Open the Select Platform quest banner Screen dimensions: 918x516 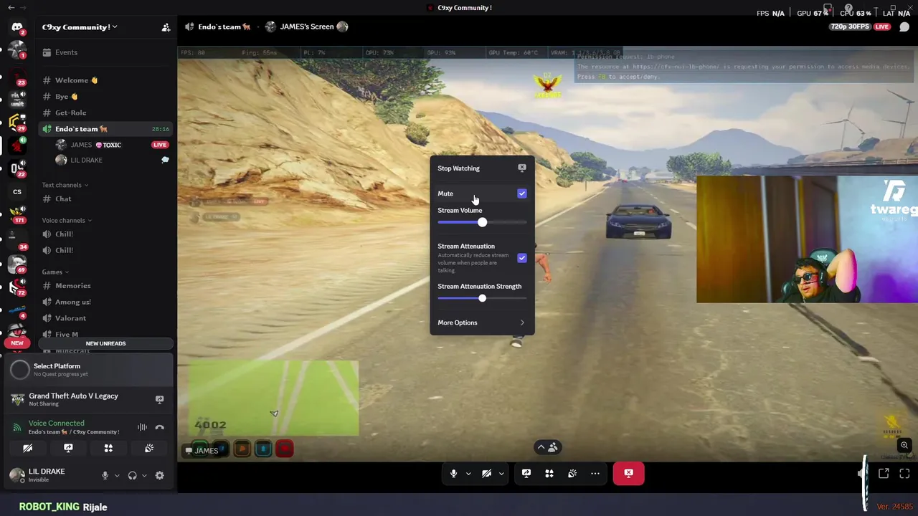(89, 370)
